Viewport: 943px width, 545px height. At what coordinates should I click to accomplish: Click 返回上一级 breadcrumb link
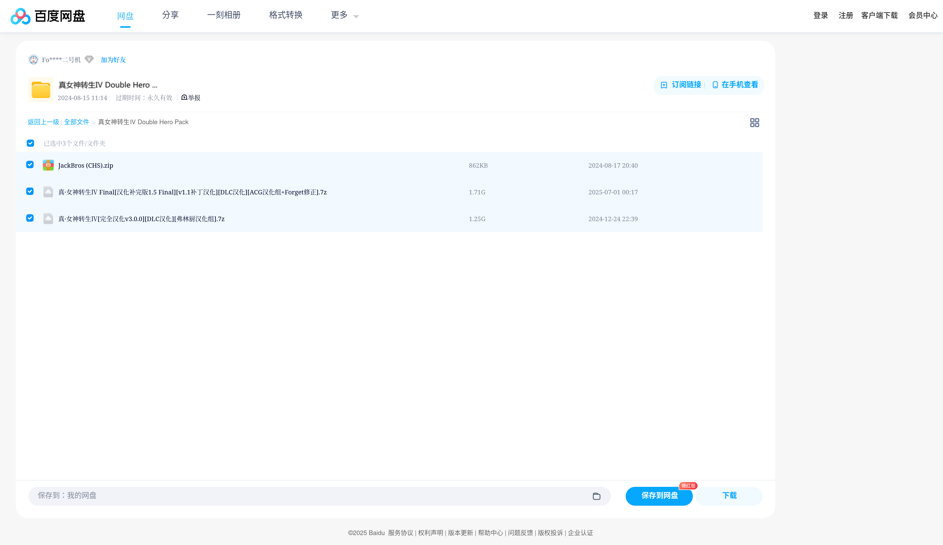44,122
